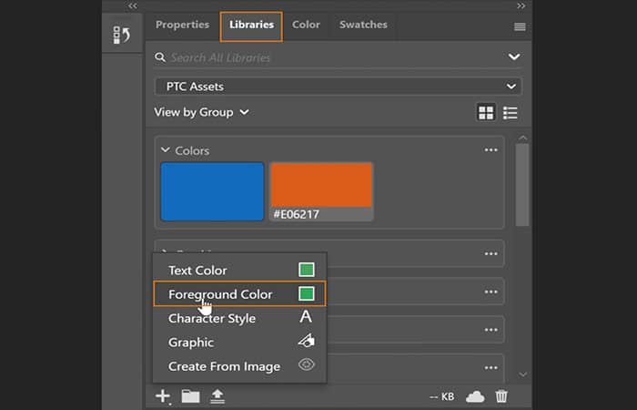This screenshot has height=410, width=637.
Task: Open the Creative Cloud sync icon
Action: (x=474, y=395)
